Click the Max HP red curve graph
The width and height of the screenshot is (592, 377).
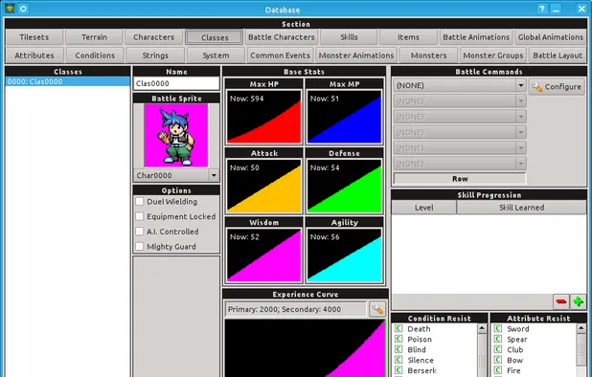tap(263, 117)
